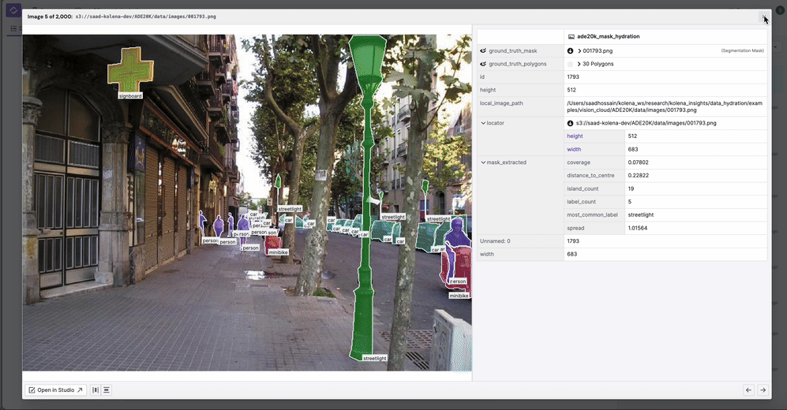This screenshot has width=787, height=410.
Task: Select the ade20k_mask_hydration dataset header
Action: (x=609, y=36)
